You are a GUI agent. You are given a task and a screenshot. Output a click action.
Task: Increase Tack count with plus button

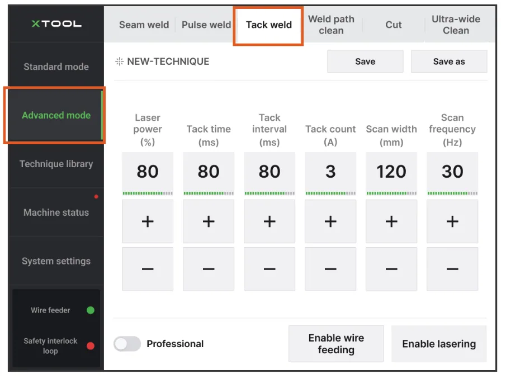click(330, 221)
